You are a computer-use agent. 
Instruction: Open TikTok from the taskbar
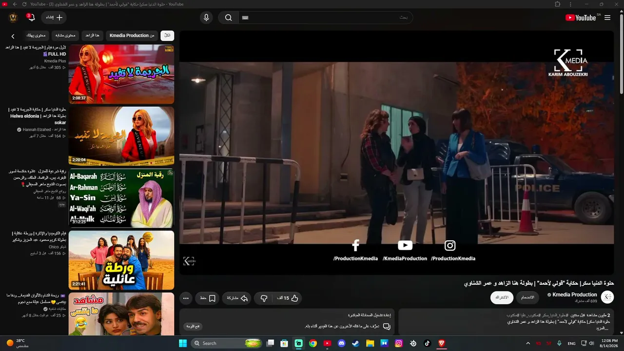click(427, 343)
